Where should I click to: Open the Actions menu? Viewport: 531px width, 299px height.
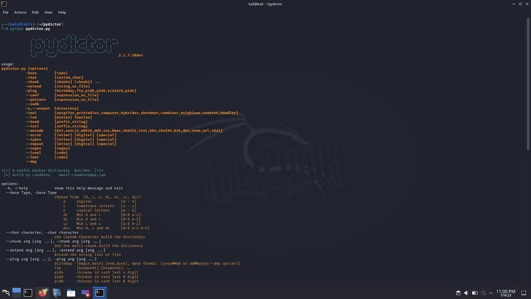click(x=20, y=12)
